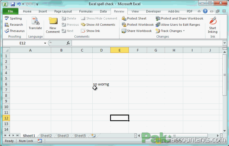Open Allow Users to Edit Ranges
This screenshot has width=229, height=146.
[x=178, y=25]
